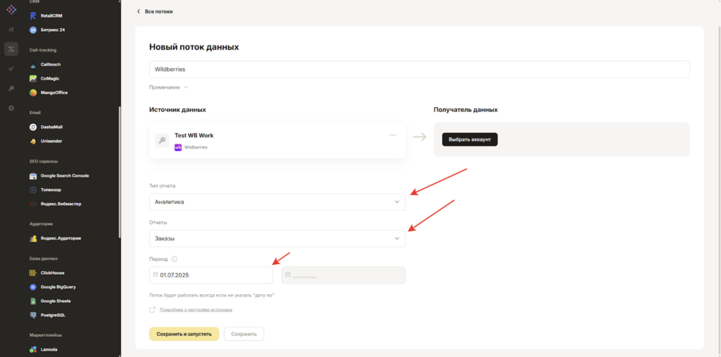This screenshot has width=721, height=357.
Task: Click the Unisender icon
Action: [33, 142]
